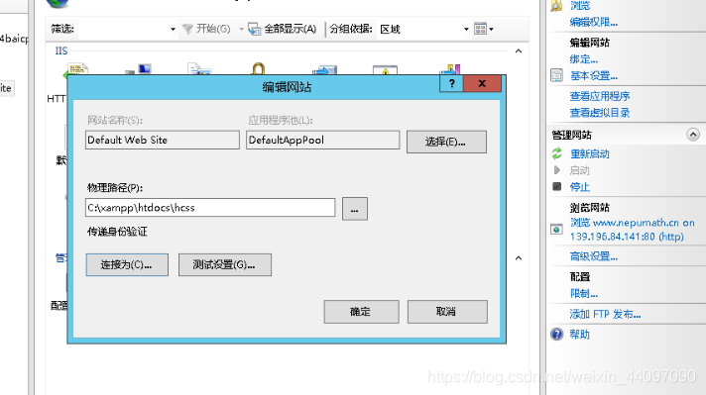Open the Basic Settings (基本设置) link
Viewport: 706px width, 395px height.
point(593,76)
